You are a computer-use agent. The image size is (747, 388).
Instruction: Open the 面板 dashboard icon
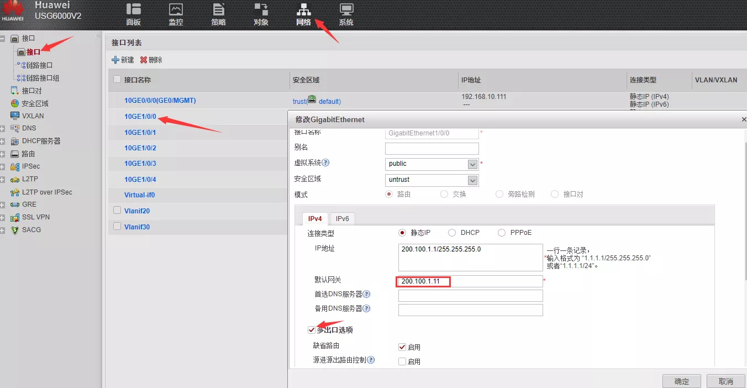tap(133, 9)
